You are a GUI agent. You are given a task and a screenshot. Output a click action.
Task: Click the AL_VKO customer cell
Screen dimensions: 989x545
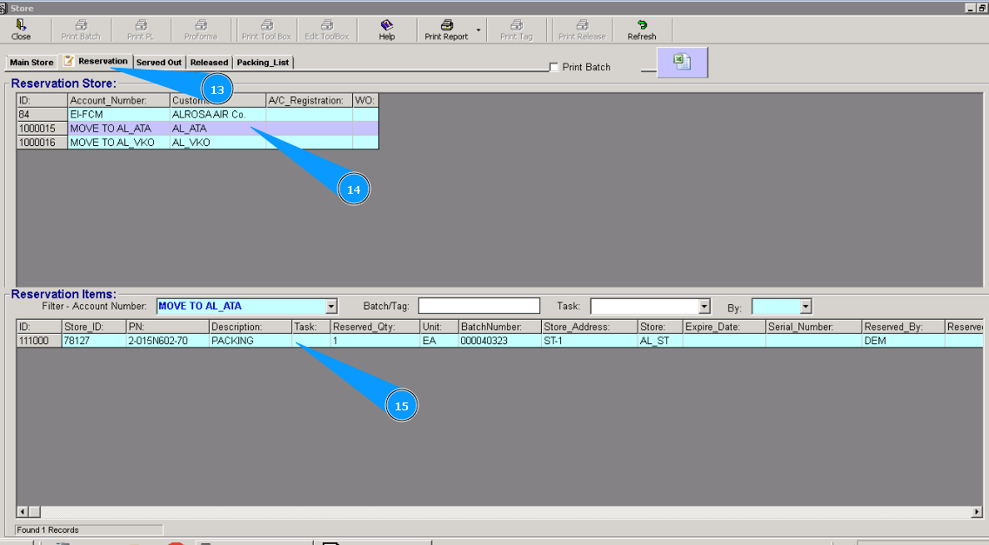[x=217, y=143]
